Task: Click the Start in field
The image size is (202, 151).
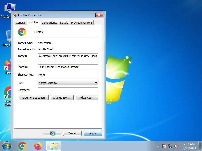Action: coord(68,67)
